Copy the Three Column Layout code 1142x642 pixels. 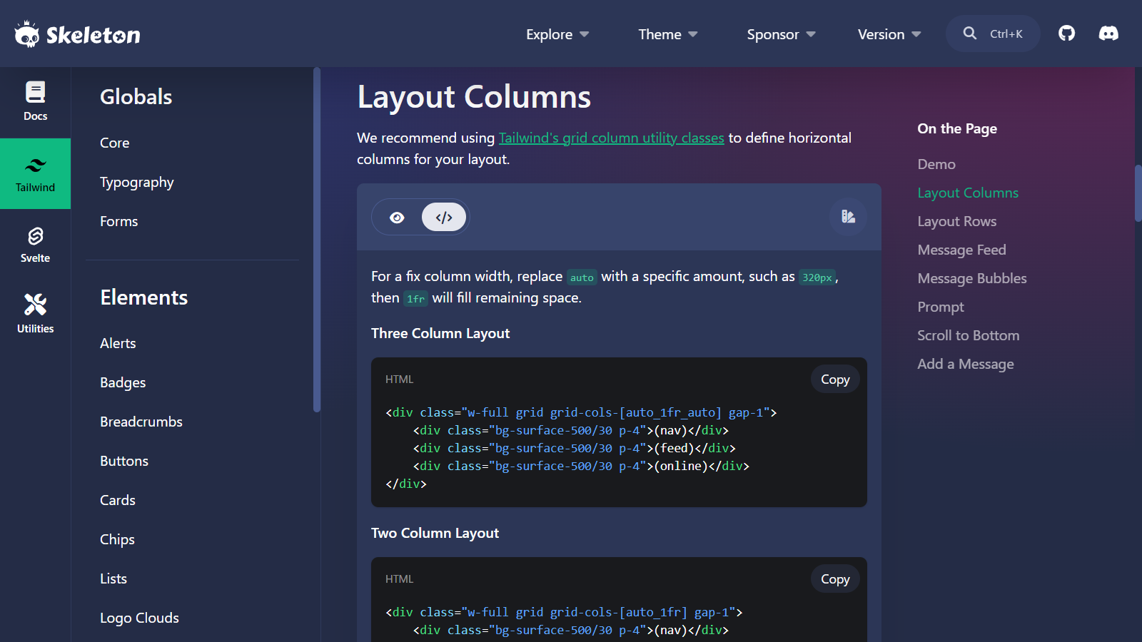pos(835,379)
